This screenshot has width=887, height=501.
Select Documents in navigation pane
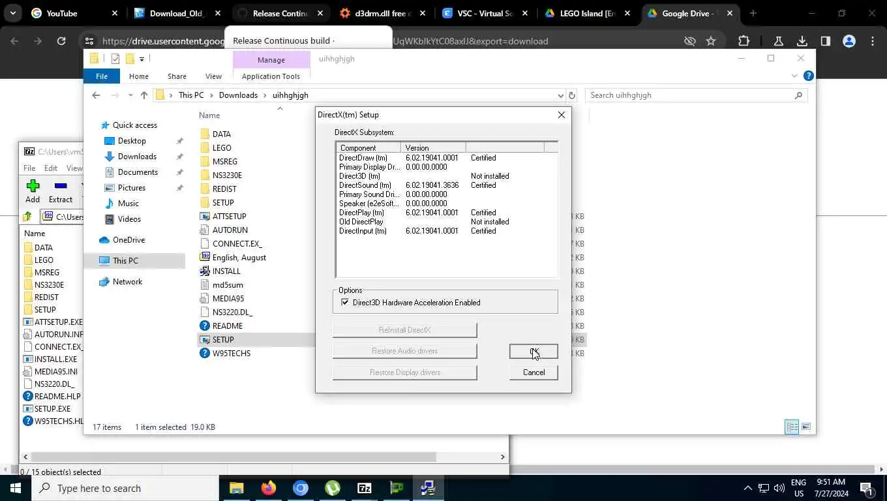tap(138, 172)
